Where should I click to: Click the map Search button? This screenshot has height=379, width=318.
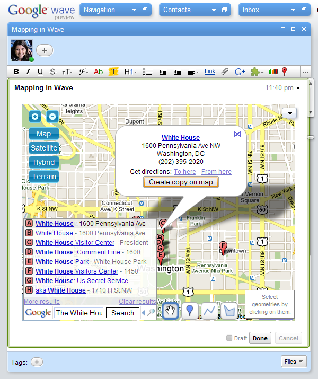[122, 313]
